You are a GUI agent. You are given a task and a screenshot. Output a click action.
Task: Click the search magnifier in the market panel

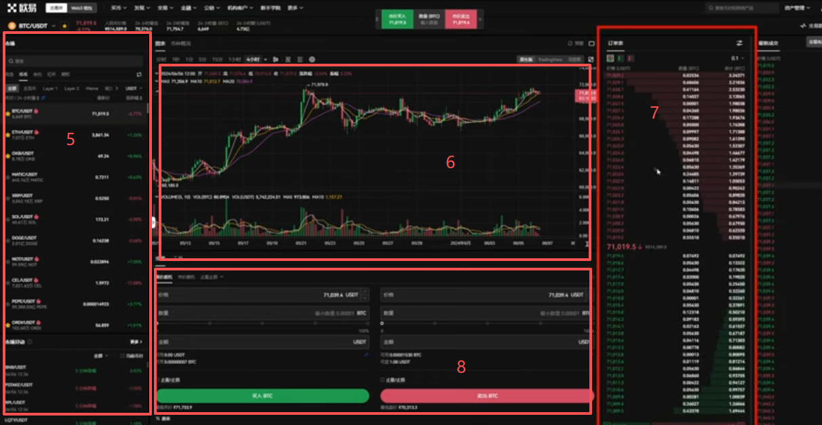9,61
